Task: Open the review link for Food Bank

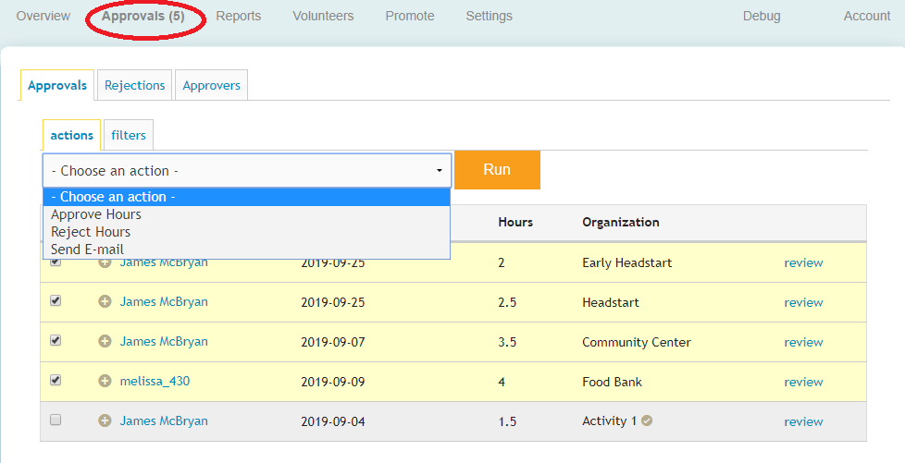Action: tap(803, 382)
